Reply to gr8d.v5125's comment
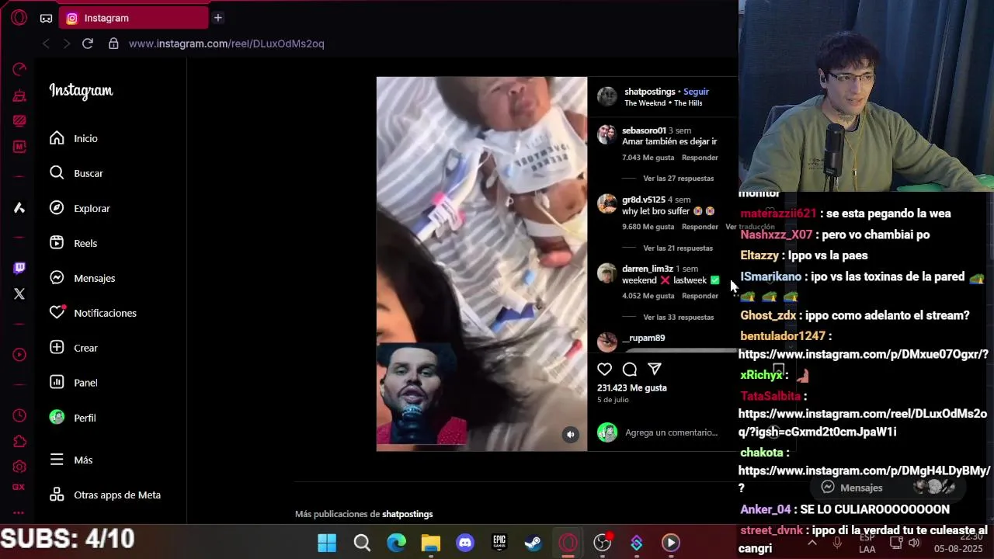 (x=700, y=227)
